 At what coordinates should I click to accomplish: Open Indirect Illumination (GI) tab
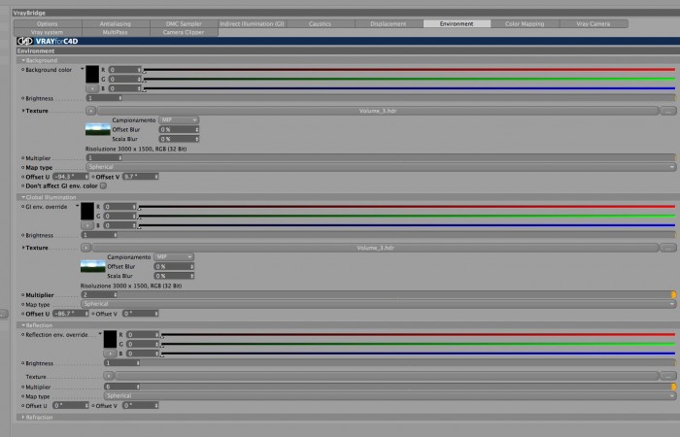coord(252,24)
